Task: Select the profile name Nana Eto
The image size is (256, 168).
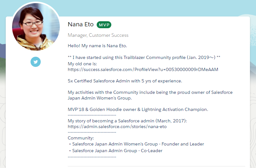Action: point(81,25)
